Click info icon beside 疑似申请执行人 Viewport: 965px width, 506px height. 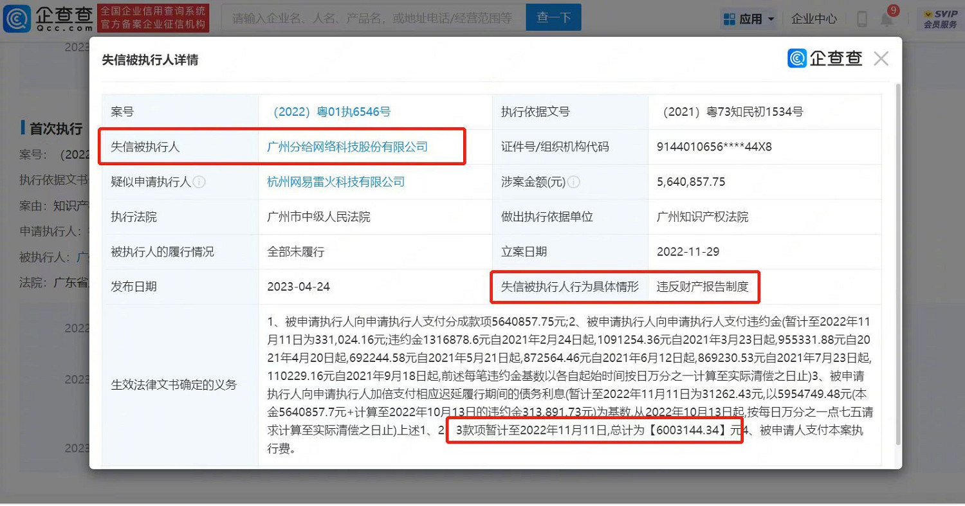[199, 182]
